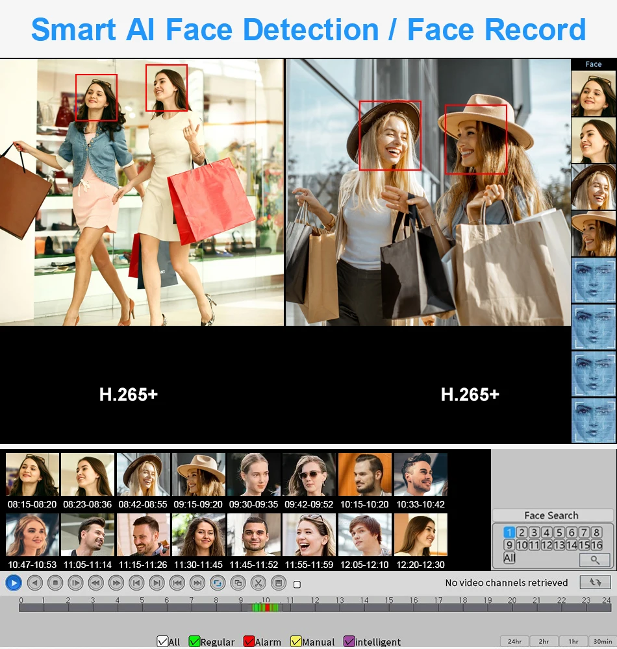Uncheck the Regular record type checkbox
Image resolution: width=617 pixels, height=649 pixels.
click(x=195, y=641)
